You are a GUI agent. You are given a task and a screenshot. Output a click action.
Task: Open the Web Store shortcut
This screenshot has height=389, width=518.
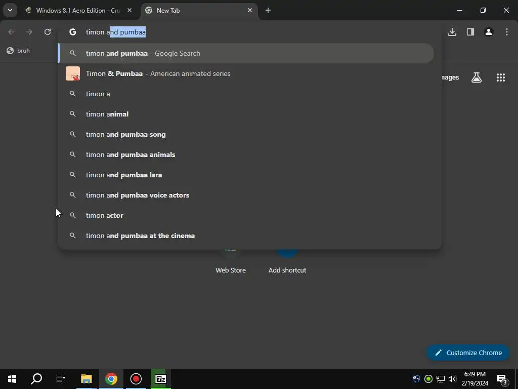[x=231, y=261]
